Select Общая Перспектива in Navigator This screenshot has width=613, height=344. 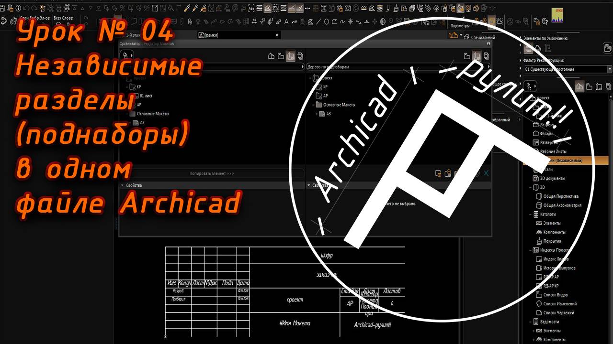560,196
